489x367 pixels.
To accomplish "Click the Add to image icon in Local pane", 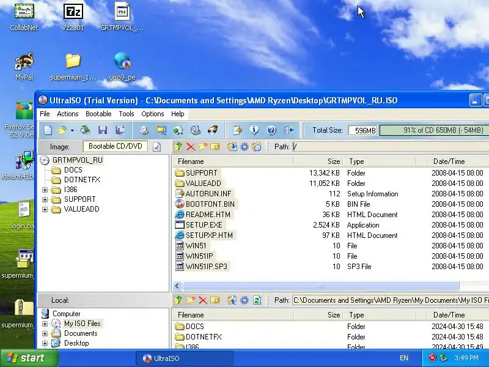I will tap(232, 300).
